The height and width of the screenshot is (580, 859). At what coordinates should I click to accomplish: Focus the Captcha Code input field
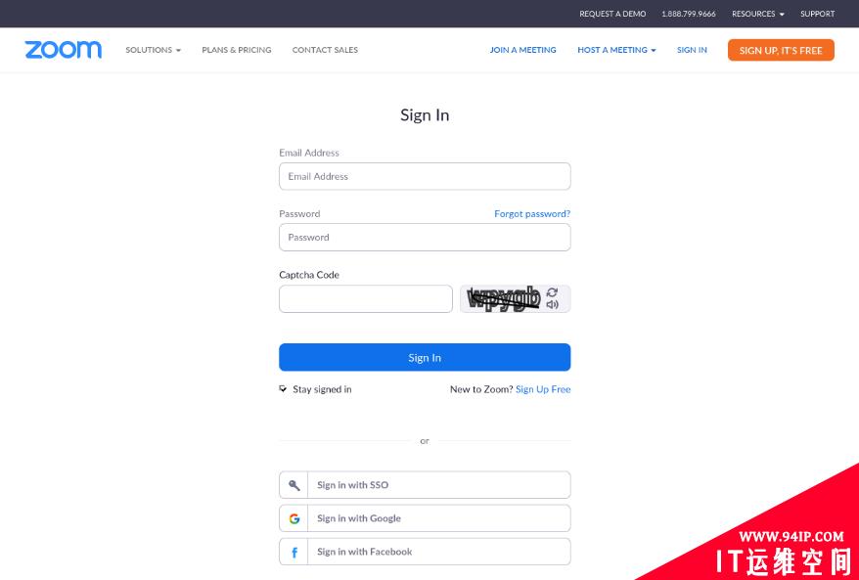[x=365, y=299]
